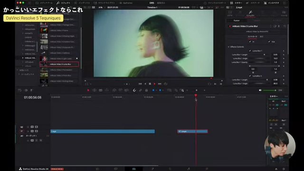Select the エフェクト tab in the Inspector
The image size is (304, 171).
250,13
